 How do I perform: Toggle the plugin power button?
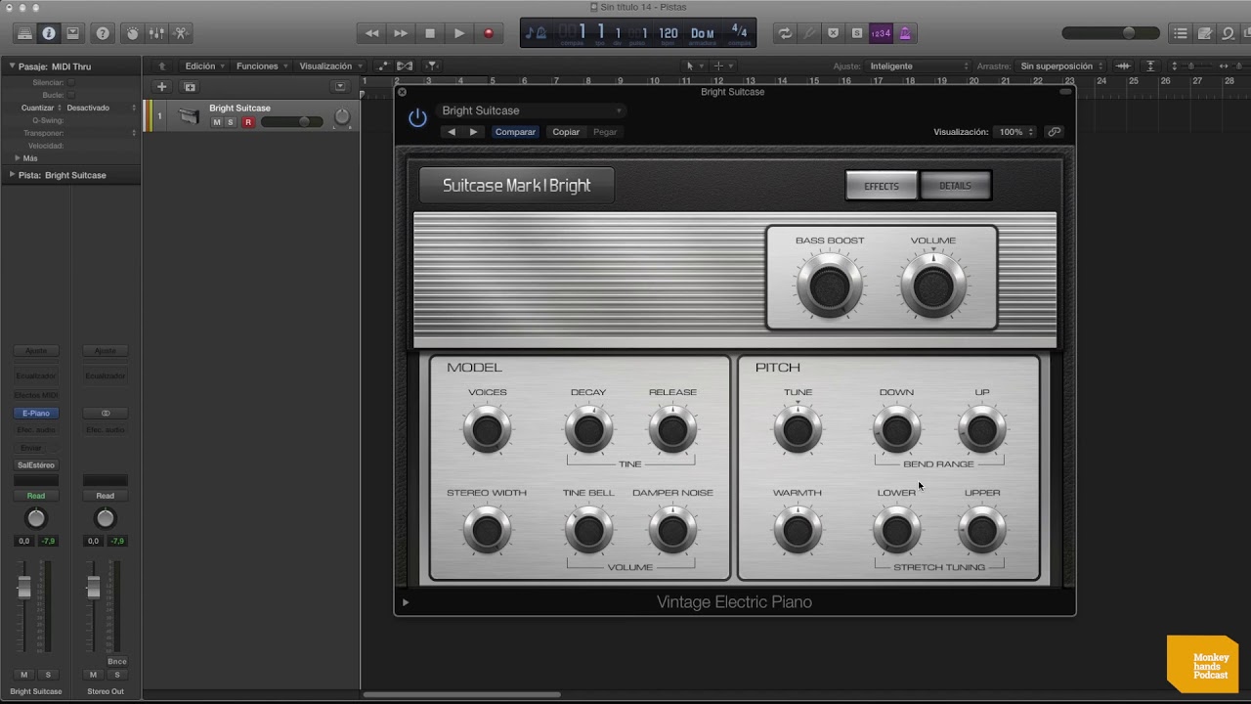[417, 118]
